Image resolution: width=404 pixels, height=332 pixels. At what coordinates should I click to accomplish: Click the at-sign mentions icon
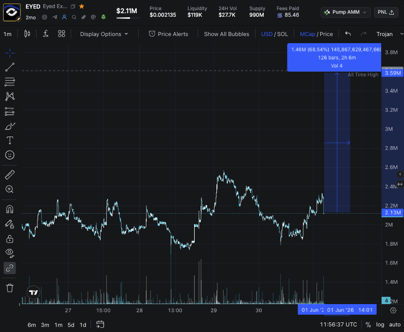pyautogui.click(x=94, y=17)
